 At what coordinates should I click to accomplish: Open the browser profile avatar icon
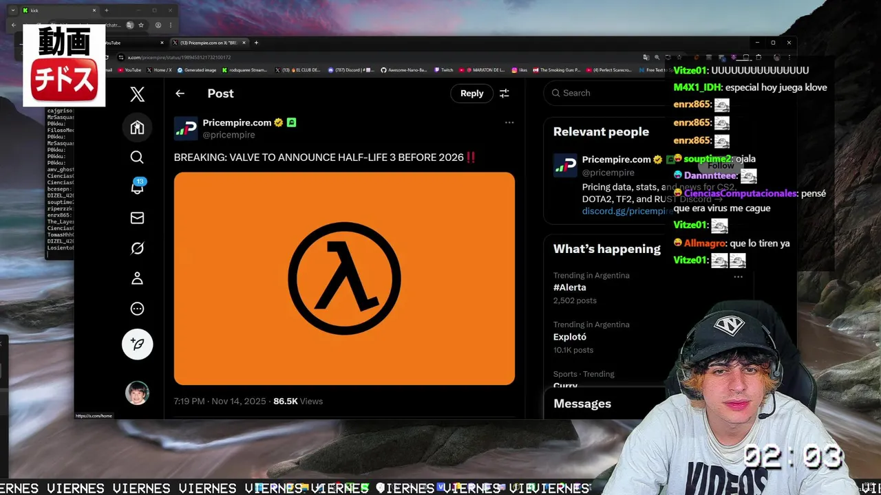click(x=777, y=57)
